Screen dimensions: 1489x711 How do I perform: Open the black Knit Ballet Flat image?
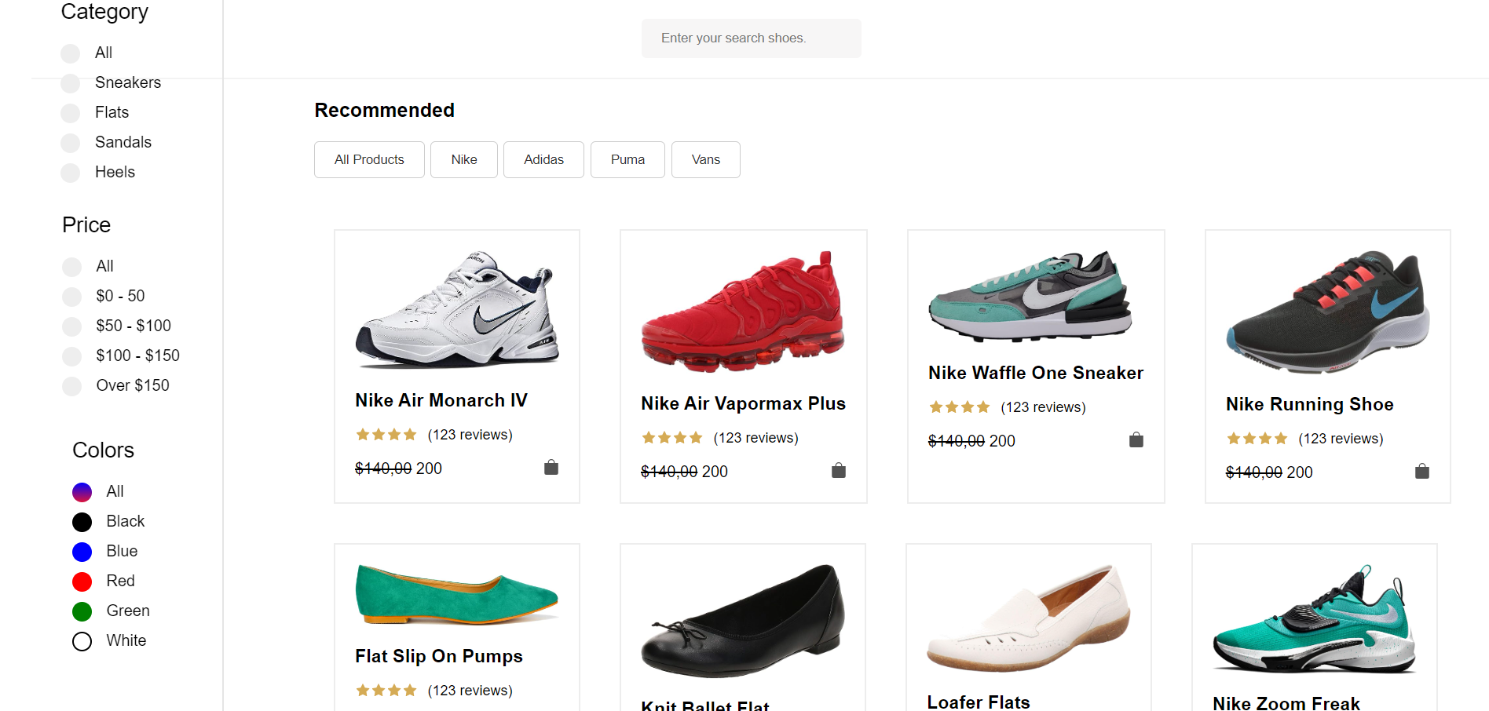(743, 620)
